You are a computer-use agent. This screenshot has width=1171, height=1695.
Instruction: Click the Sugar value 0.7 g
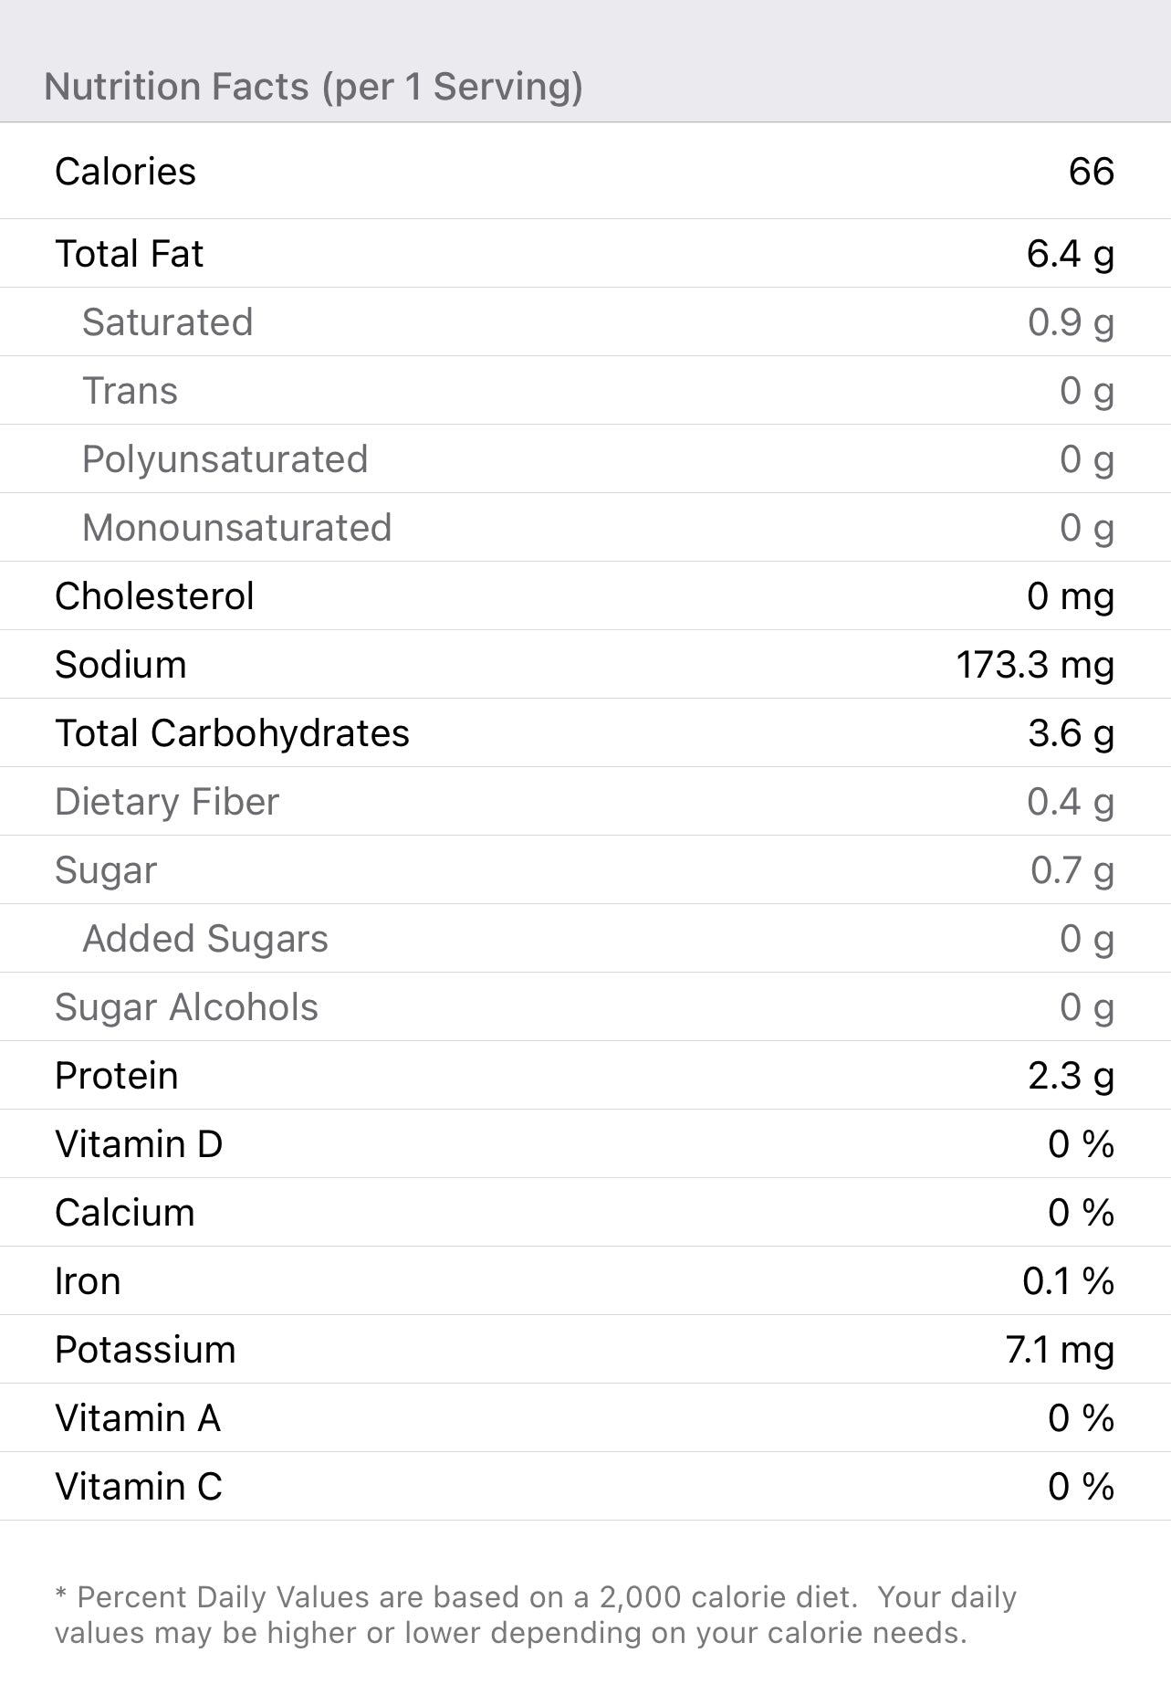point(1072,870)
